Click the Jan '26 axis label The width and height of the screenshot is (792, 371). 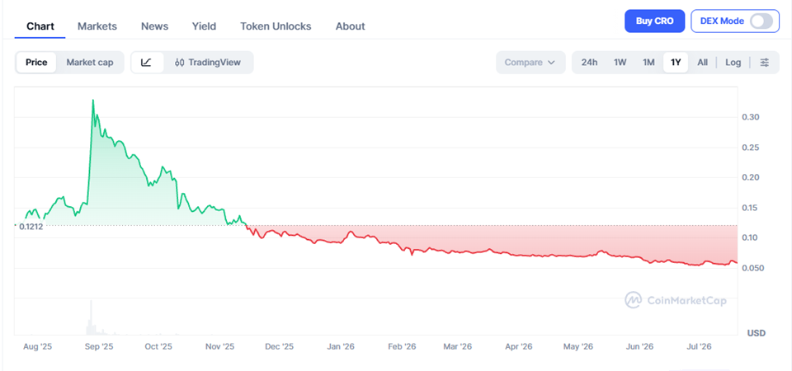click(x=341, y=347)
